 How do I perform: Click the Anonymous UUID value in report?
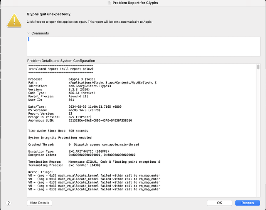(100, 120)
